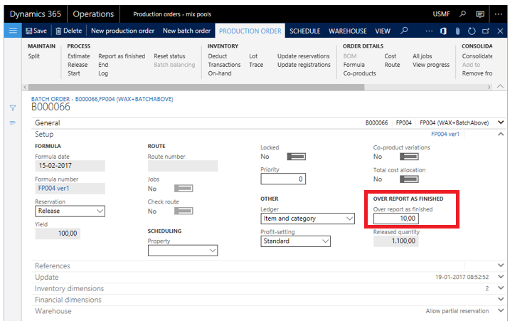The image size is (510, 336).
Task: Click the USMF company selector
Action: [441, 14]
